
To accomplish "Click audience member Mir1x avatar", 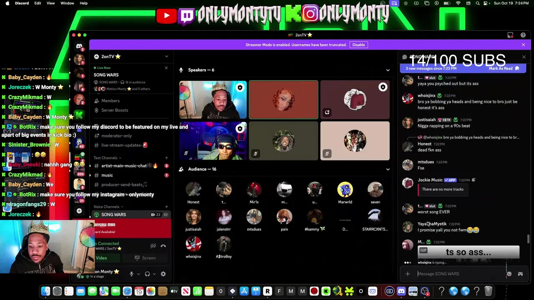I will (254, 190).
